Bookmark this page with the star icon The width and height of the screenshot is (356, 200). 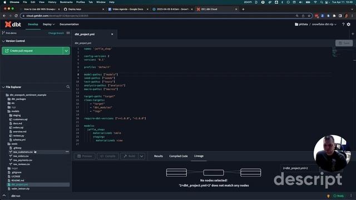pos(309,16)
